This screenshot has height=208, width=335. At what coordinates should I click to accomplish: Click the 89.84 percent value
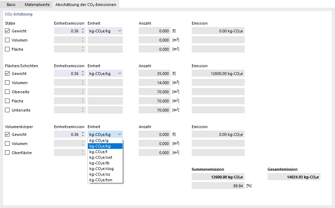tap(218, 186)
